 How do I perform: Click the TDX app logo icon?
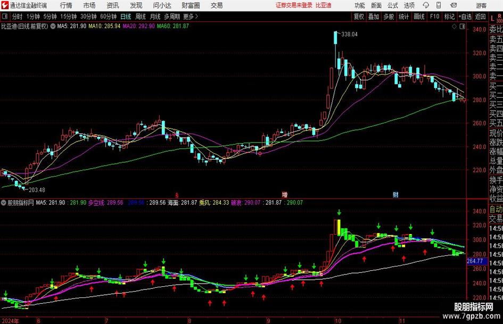(x=4, y=5)
